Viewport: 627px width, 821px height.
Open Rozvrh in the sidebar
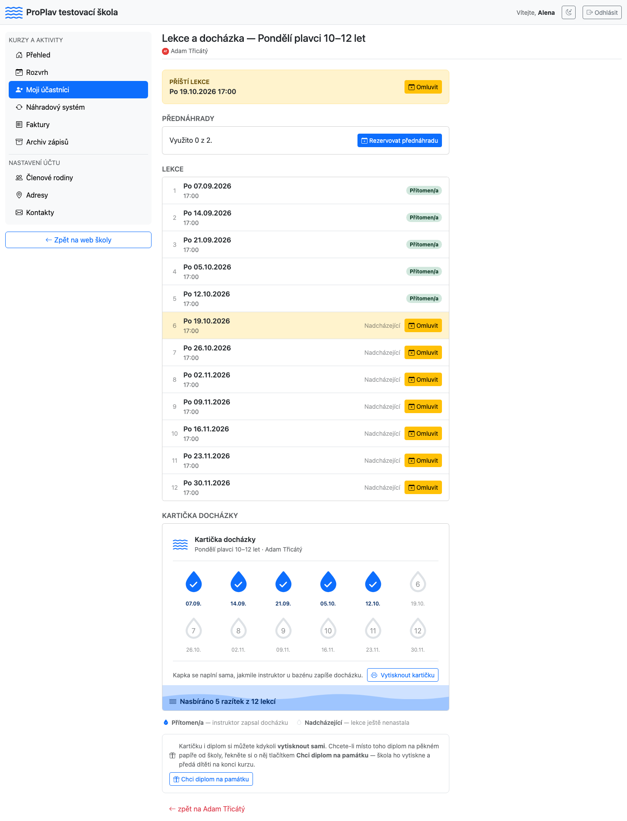click(x=78, y=72)
